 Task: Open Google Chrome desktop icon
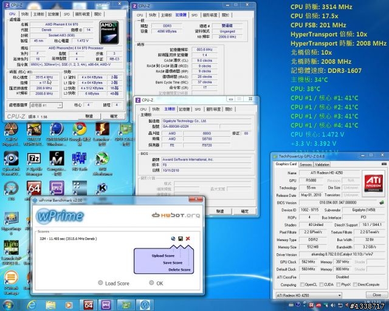click(x=80, y=134)
